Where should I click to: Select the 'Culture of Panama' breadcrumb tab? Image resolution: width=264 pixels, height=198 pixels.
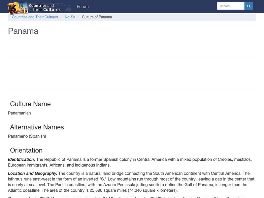click(x=98, y=17)
